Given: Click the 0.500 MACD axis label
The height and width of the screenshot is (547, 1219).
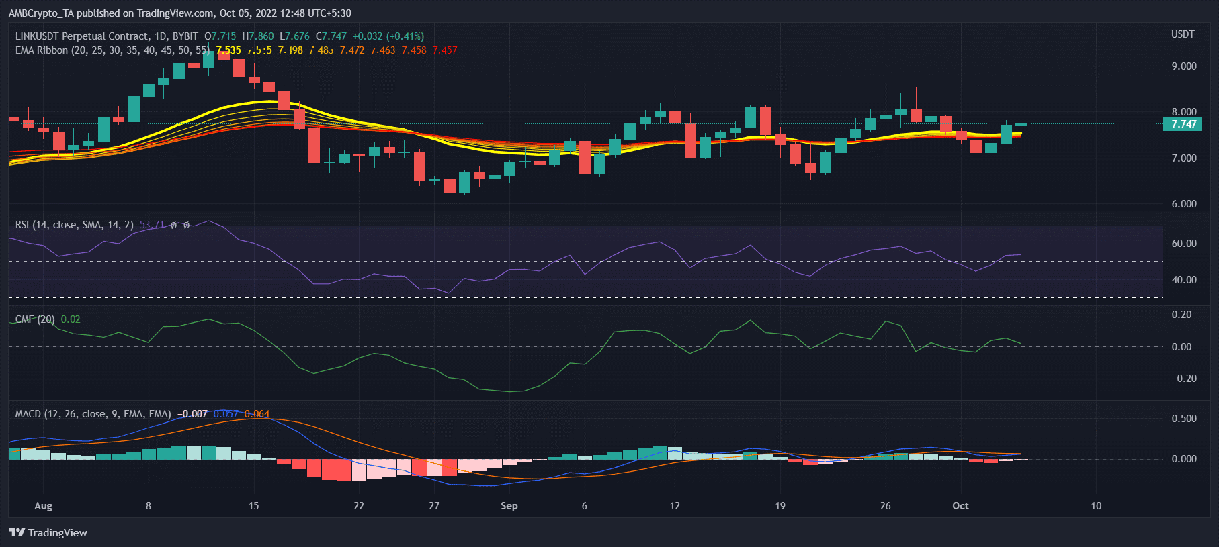Looking at the screenshot, I should pyautogui.click(x=1184, y=419).
